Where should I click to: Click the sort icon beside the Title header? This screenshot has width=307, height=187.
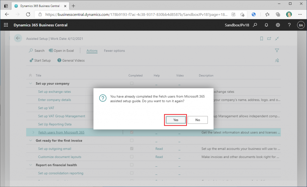click(30, 75)
